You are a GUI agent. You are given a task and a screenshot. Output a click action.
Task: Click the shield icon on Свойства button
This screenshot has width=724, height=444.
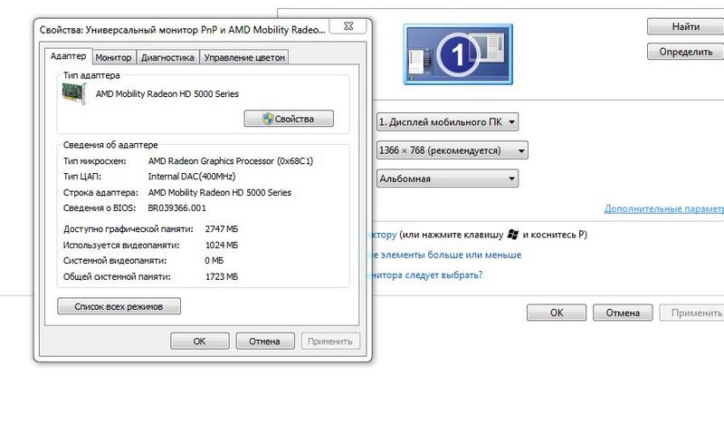pos(267,119)
